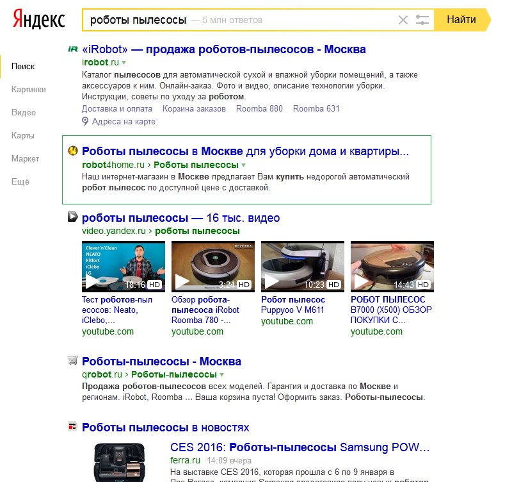The image size is (512, 482).
Task: Open Робот пылесос Puppyoo V M611 title
Action: click(293, 304)
